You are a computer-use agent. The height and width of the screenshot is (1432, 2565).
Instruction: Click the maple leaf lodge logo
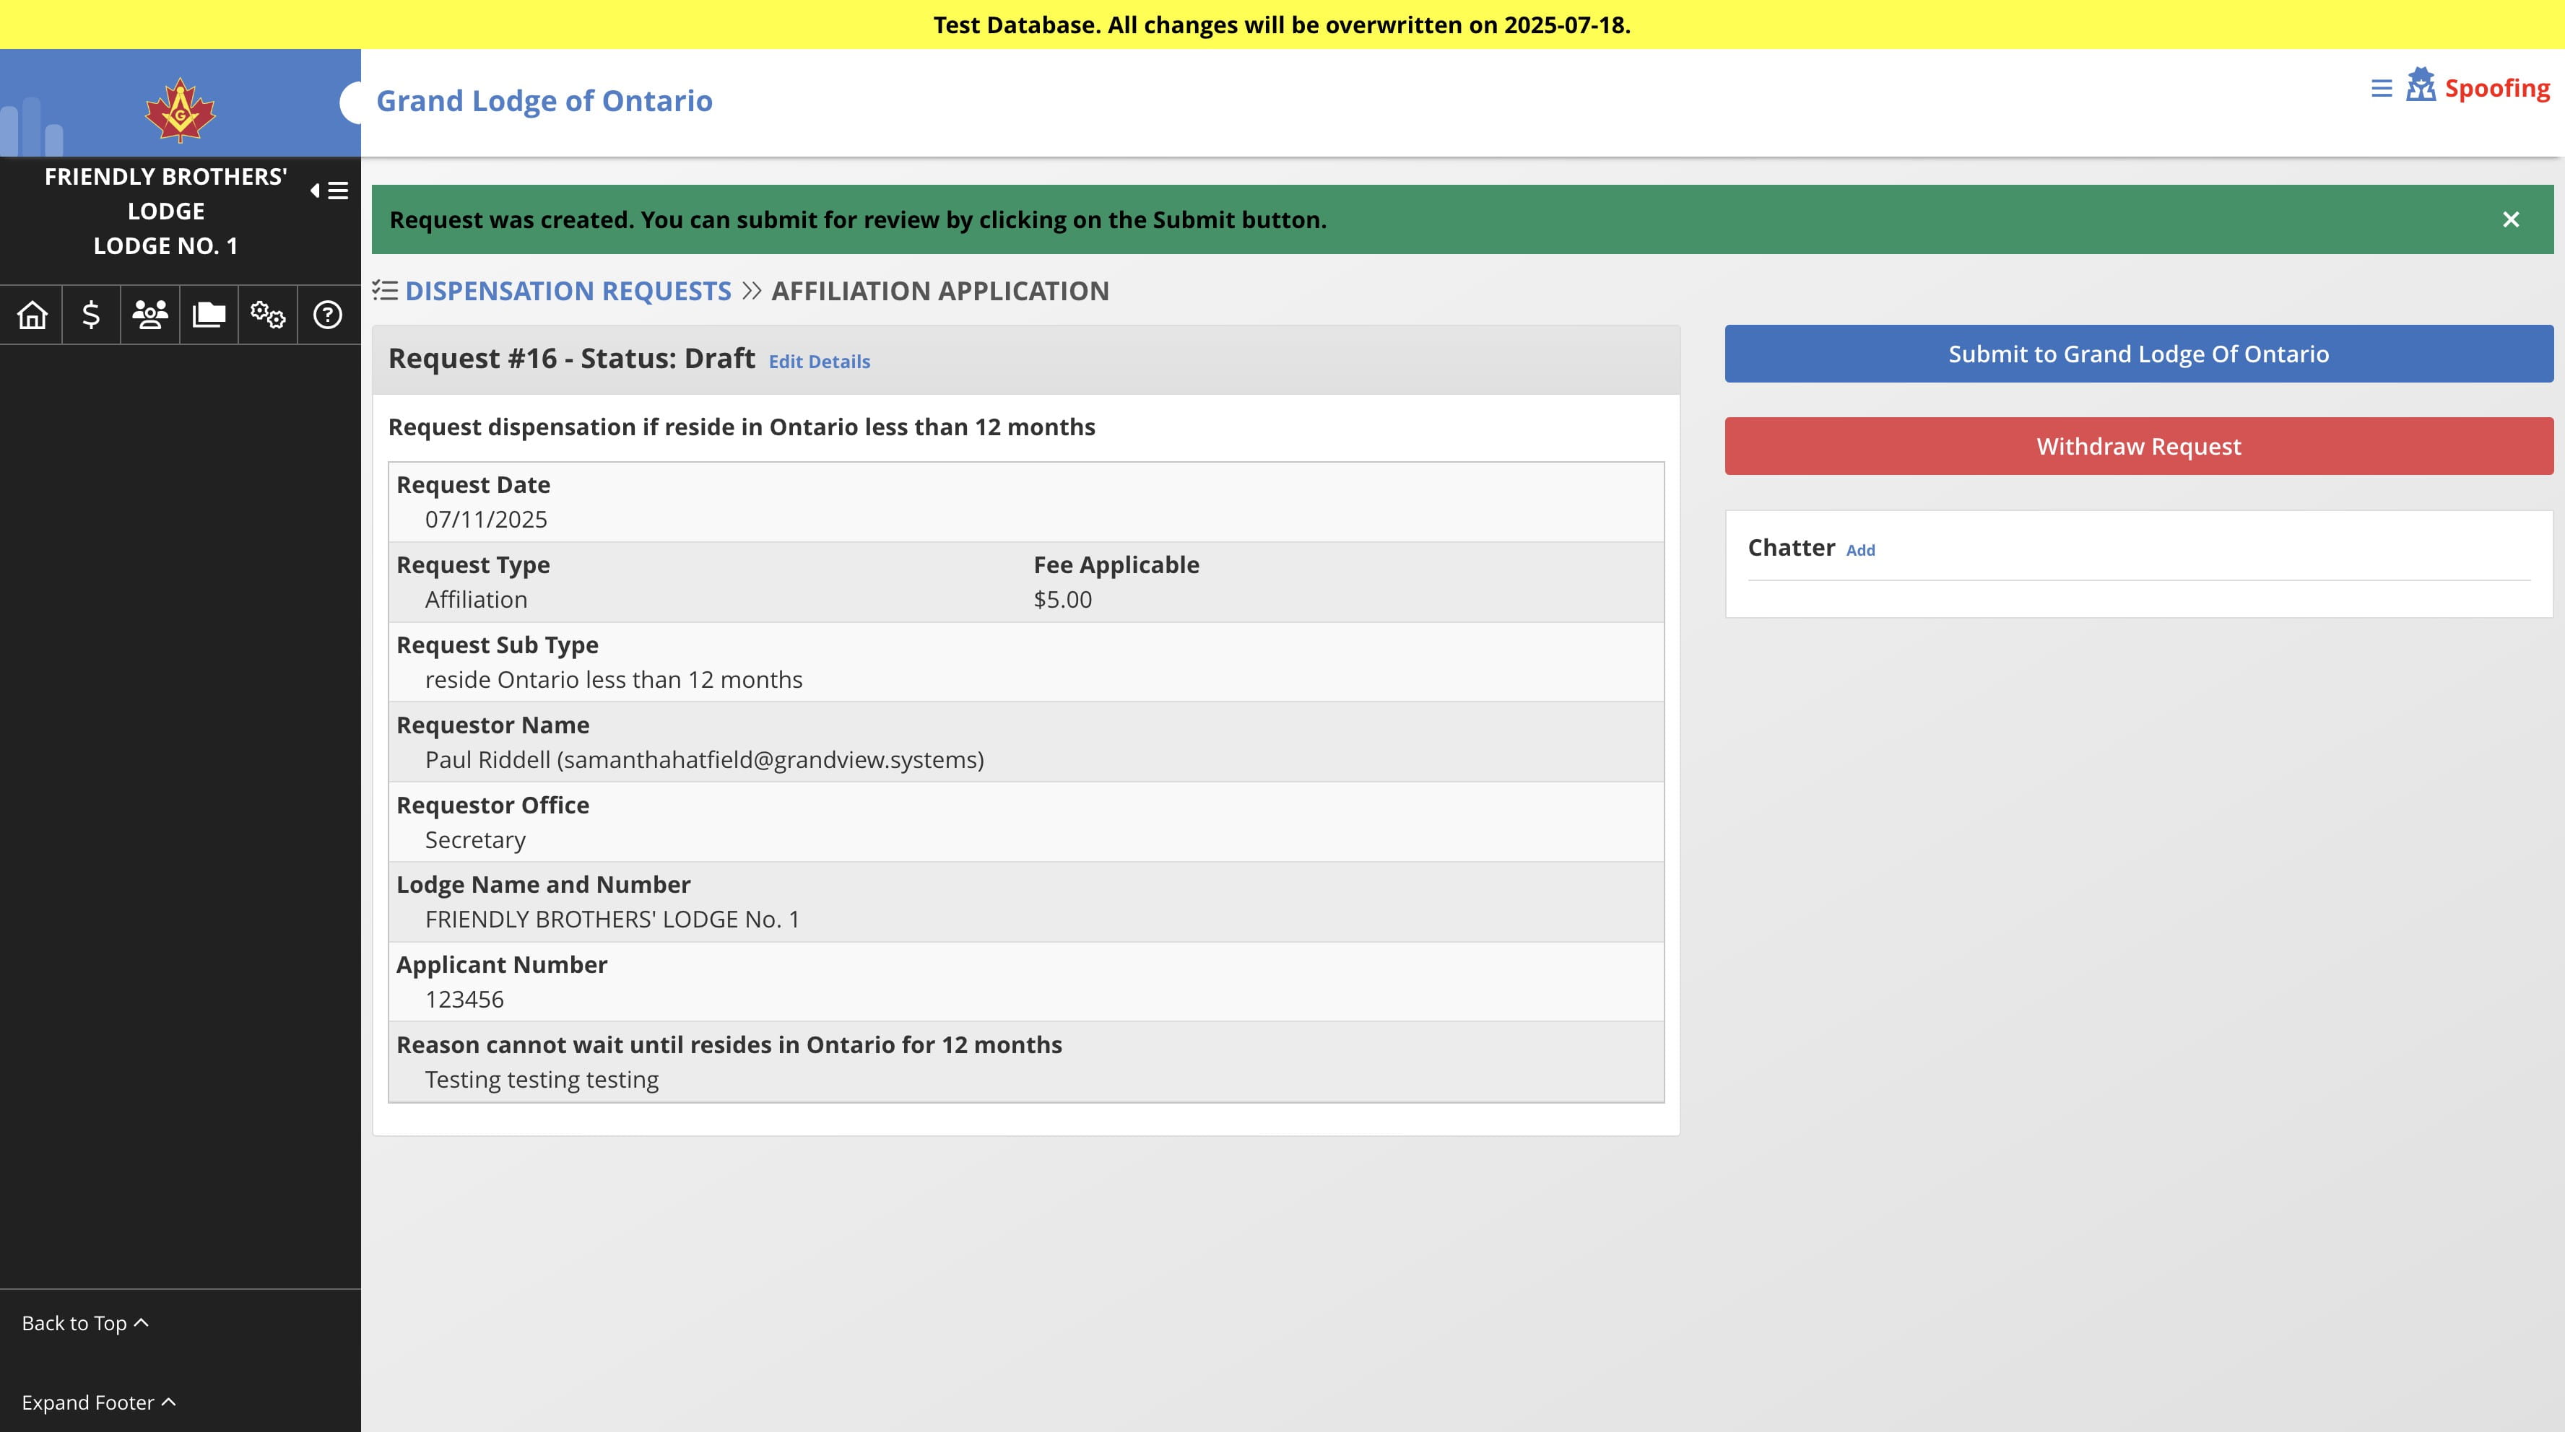coord(181,110)
